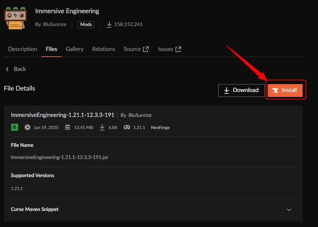Open BluSunrize link beside the file title
318x227 pixels.
click(140, 115)
